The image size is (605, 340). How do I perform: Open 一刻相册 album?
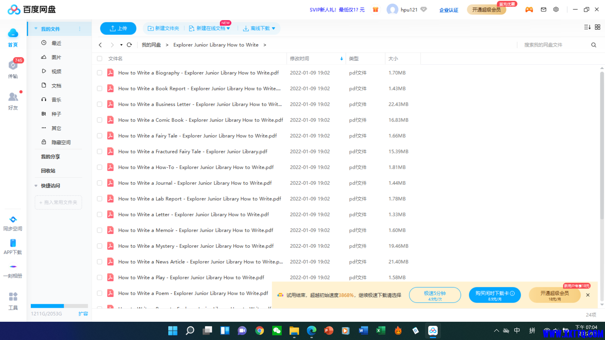(x=13, y=271)
